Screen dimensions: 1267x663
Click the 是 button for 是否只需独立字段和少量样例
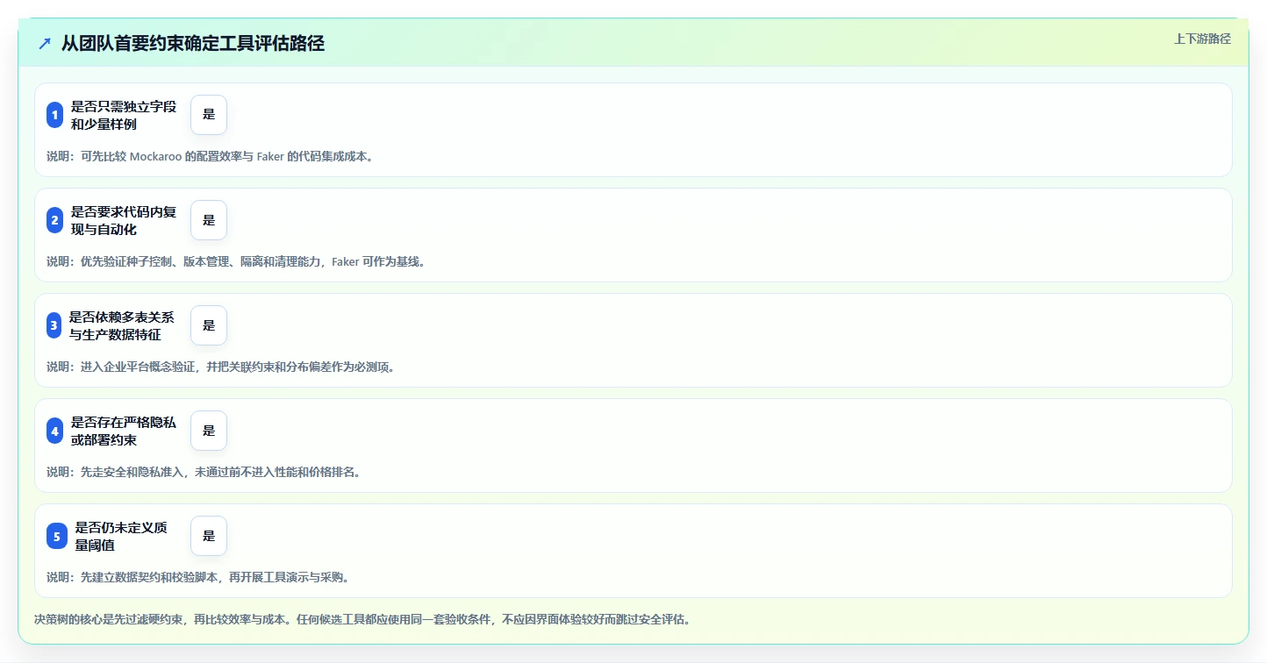pos(209,115)
